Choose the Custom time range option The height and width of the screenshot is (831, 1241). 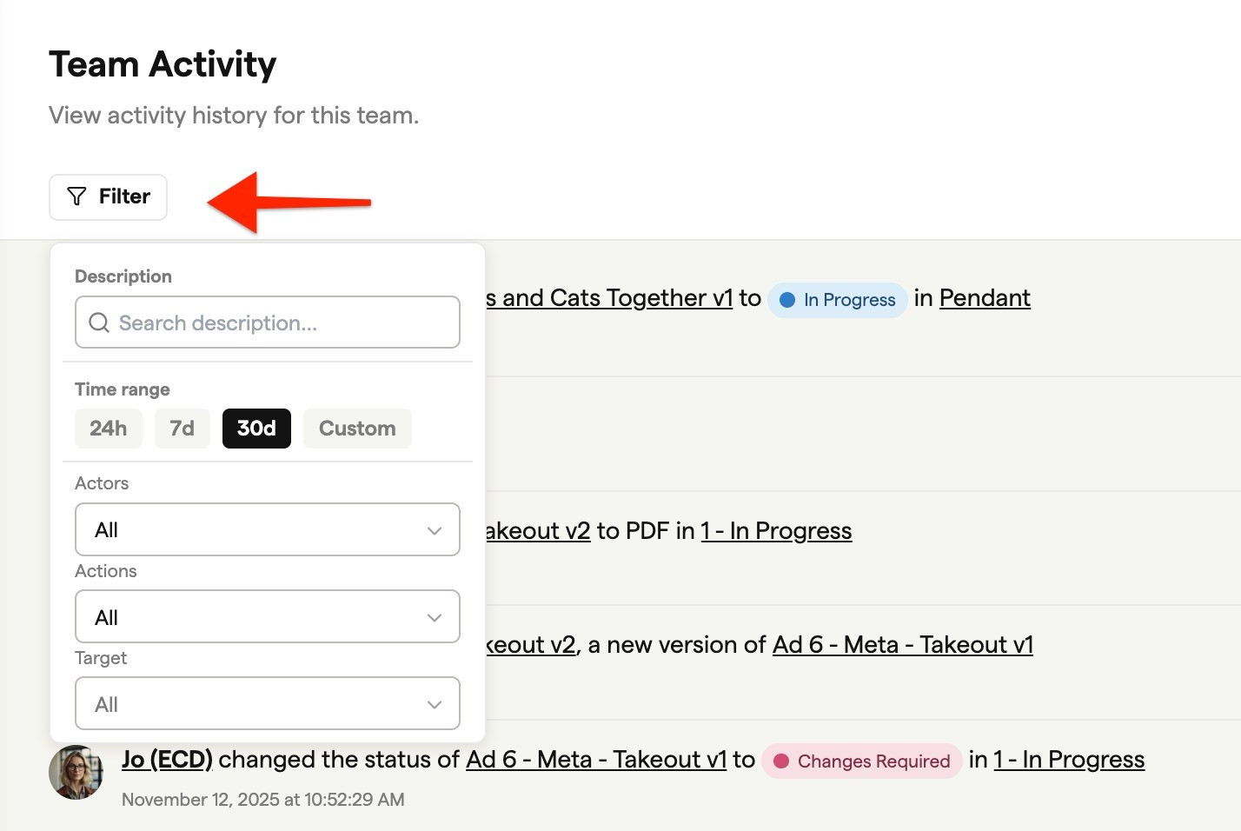357,429
